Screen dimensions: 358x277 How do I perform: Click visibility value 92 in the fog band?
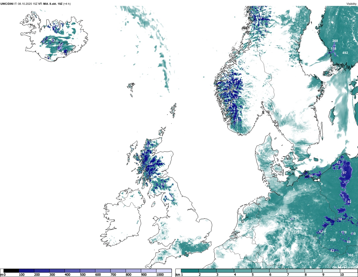[x=349, y=202]
